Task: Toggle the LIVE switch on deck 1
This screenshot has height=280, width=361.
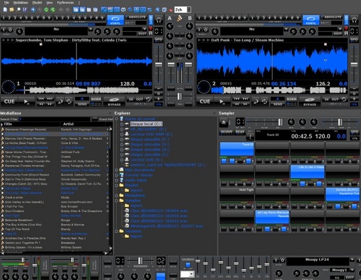Action: pyautogui.click(x=151, y=20)
